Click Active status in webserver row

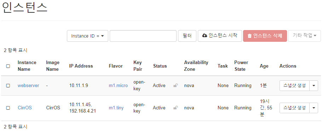[x=159, y=85]
